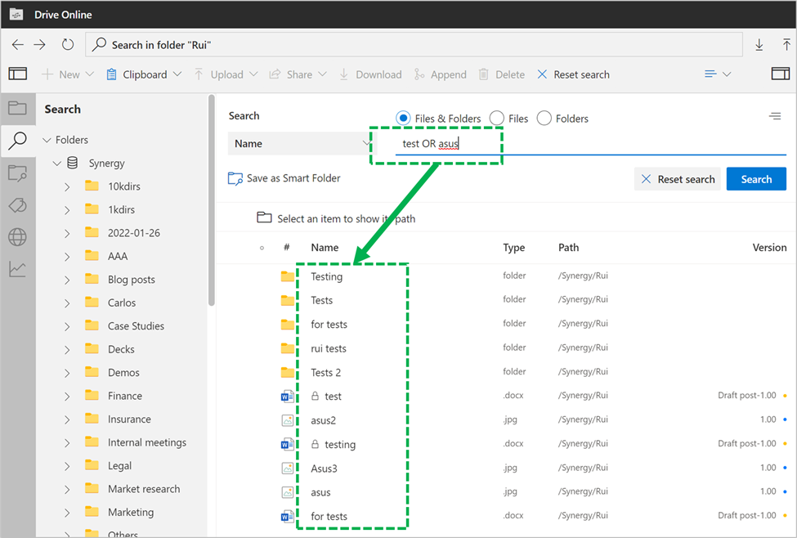The height and width of the screenshot is (538, 797).
Task: Open the Folders view in sidebar
Action: 17,108
